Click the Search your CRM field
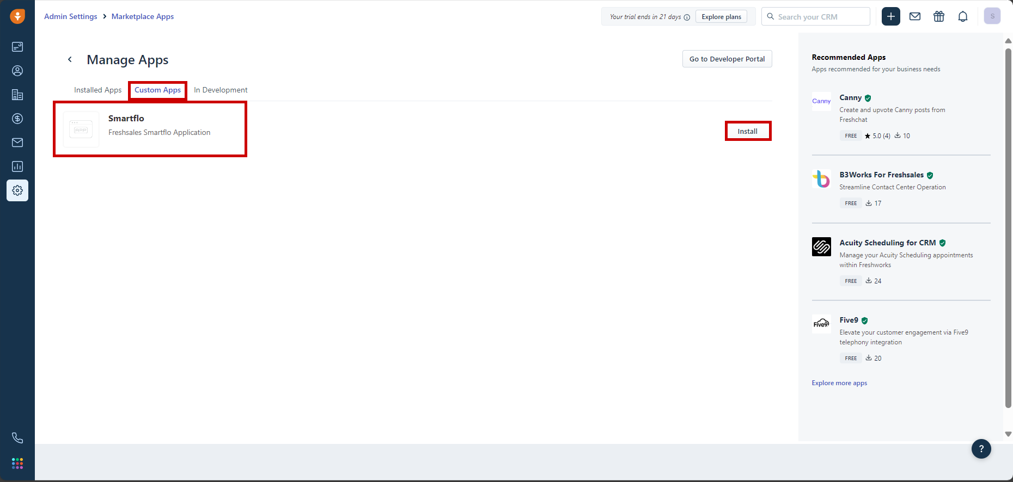 coord(816,16)
